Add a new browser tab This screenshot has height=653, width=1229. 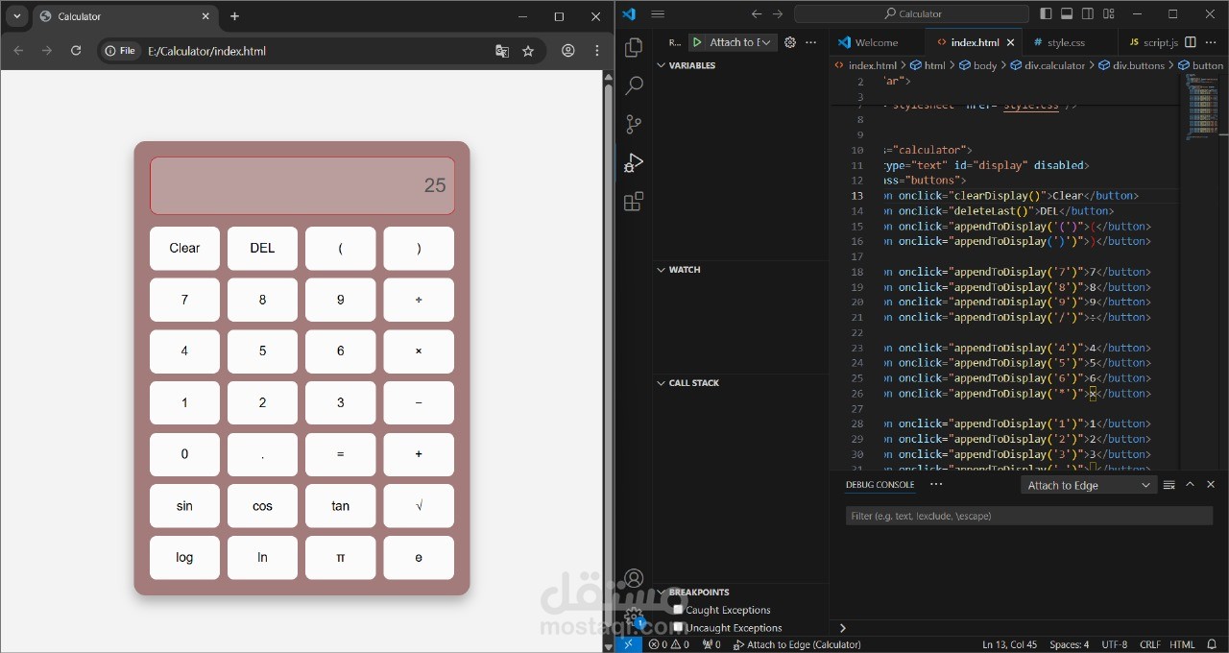click(234, 16)
